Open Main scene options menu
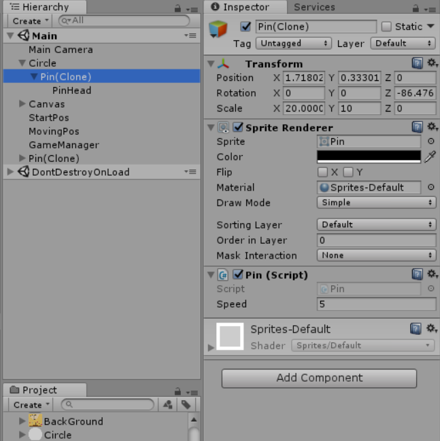The image size is (440, 441). tap(190, 35)
